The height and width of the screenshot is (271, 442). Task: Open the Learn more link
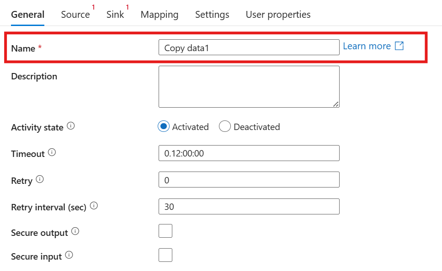point(367,46)
